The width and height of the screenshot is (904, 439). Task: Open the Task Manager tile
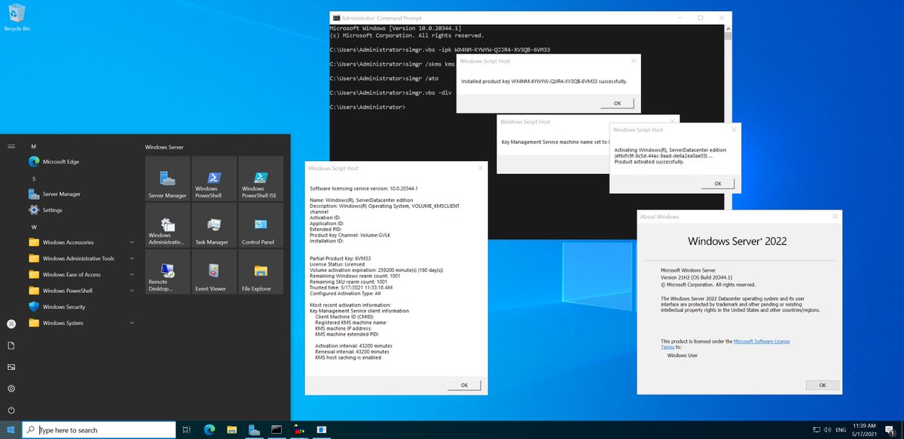click(214, 226)
